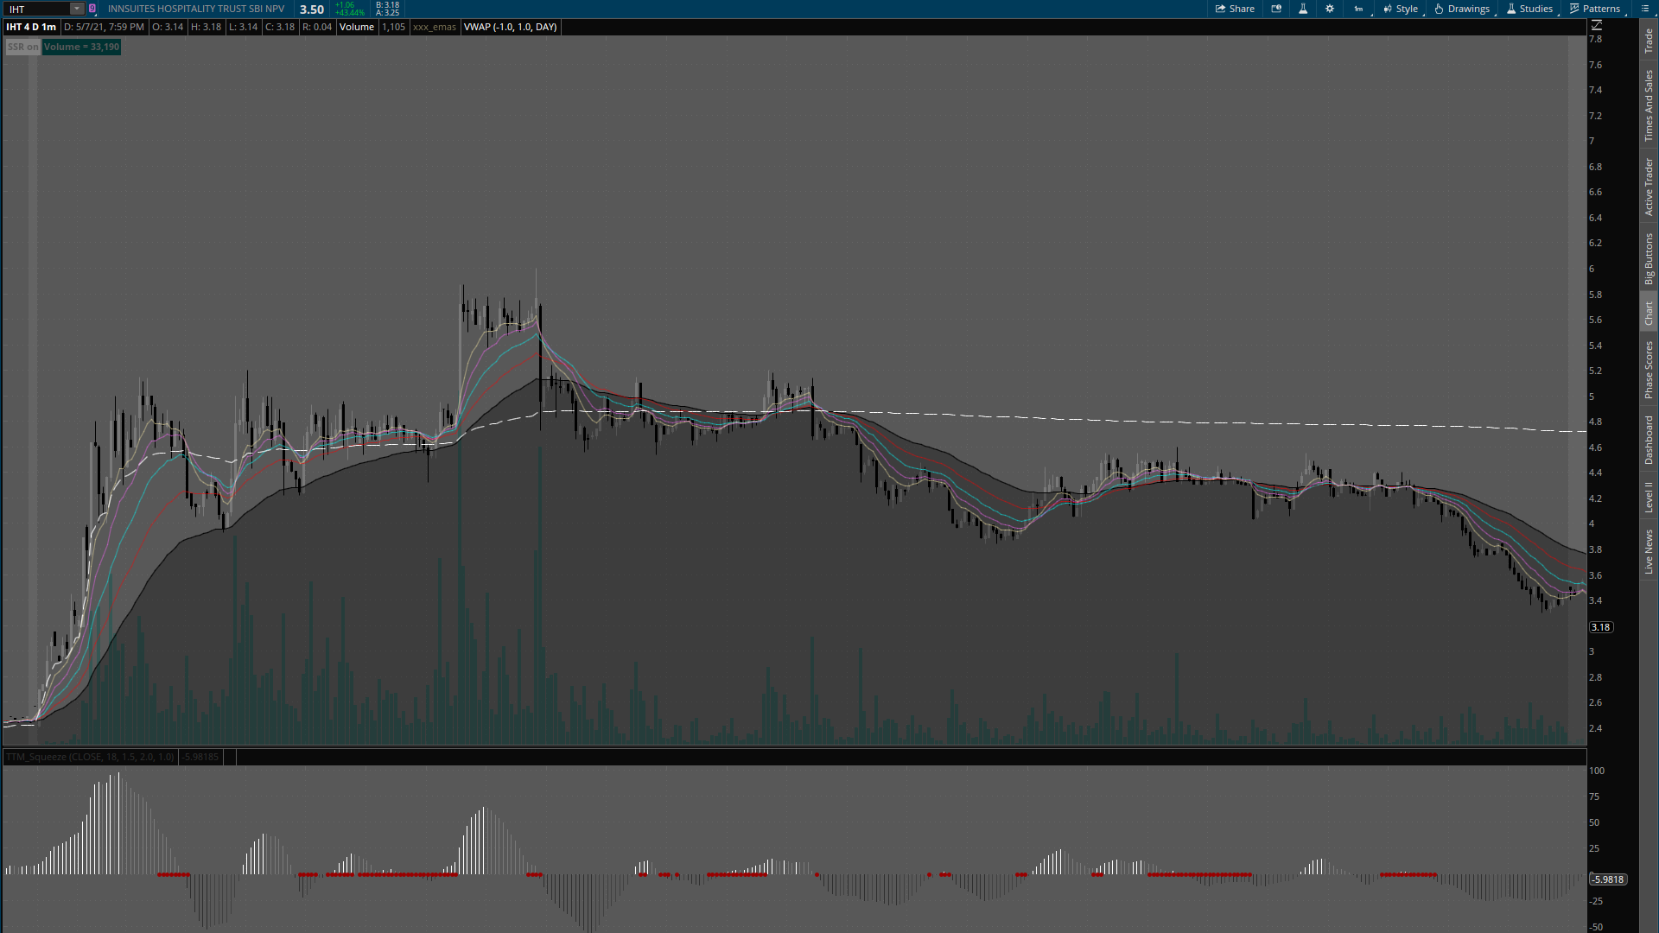Open Times And Sales sidebar tab

click(1649, 105)
